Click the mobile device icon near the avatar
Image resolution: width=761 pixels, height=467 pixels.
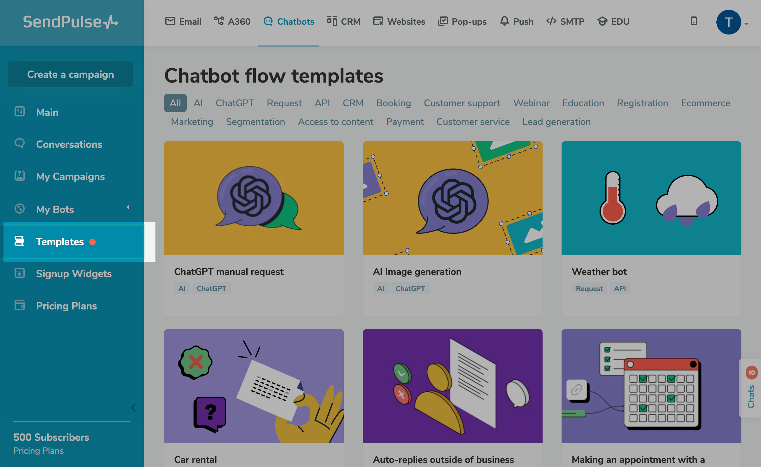694,22
